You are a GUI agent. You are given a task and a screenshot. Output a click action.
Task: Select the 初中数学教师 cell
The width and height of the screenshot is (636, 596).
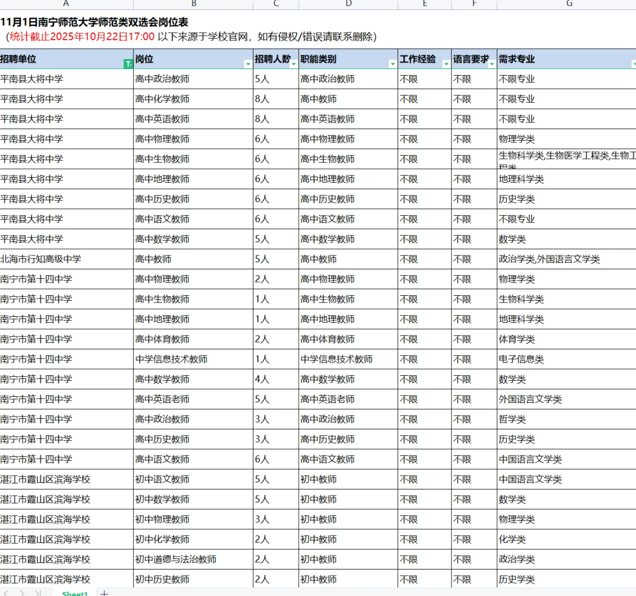point(193,499)
